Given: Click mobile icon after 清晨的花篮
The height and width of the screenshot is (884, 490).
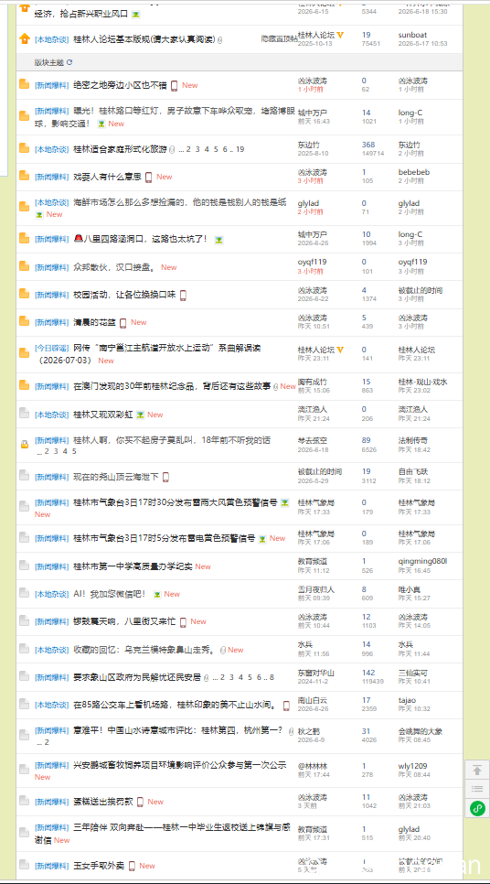Looking at the screenshot, I should point(122,322).
